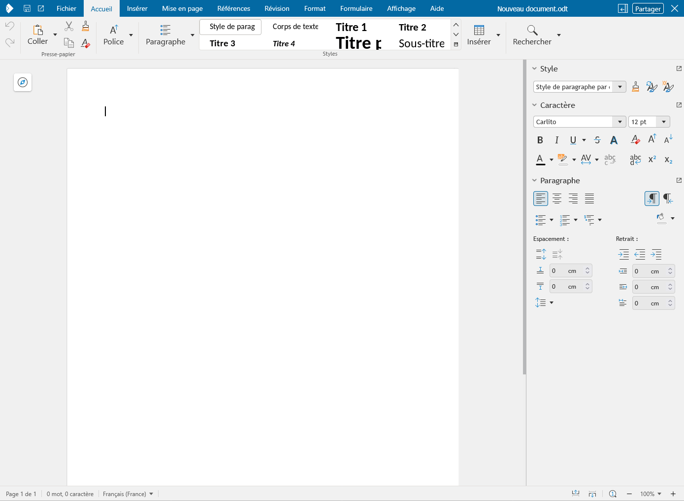Switch to the Références tab
684x501 pixels.
click(234, 8)
